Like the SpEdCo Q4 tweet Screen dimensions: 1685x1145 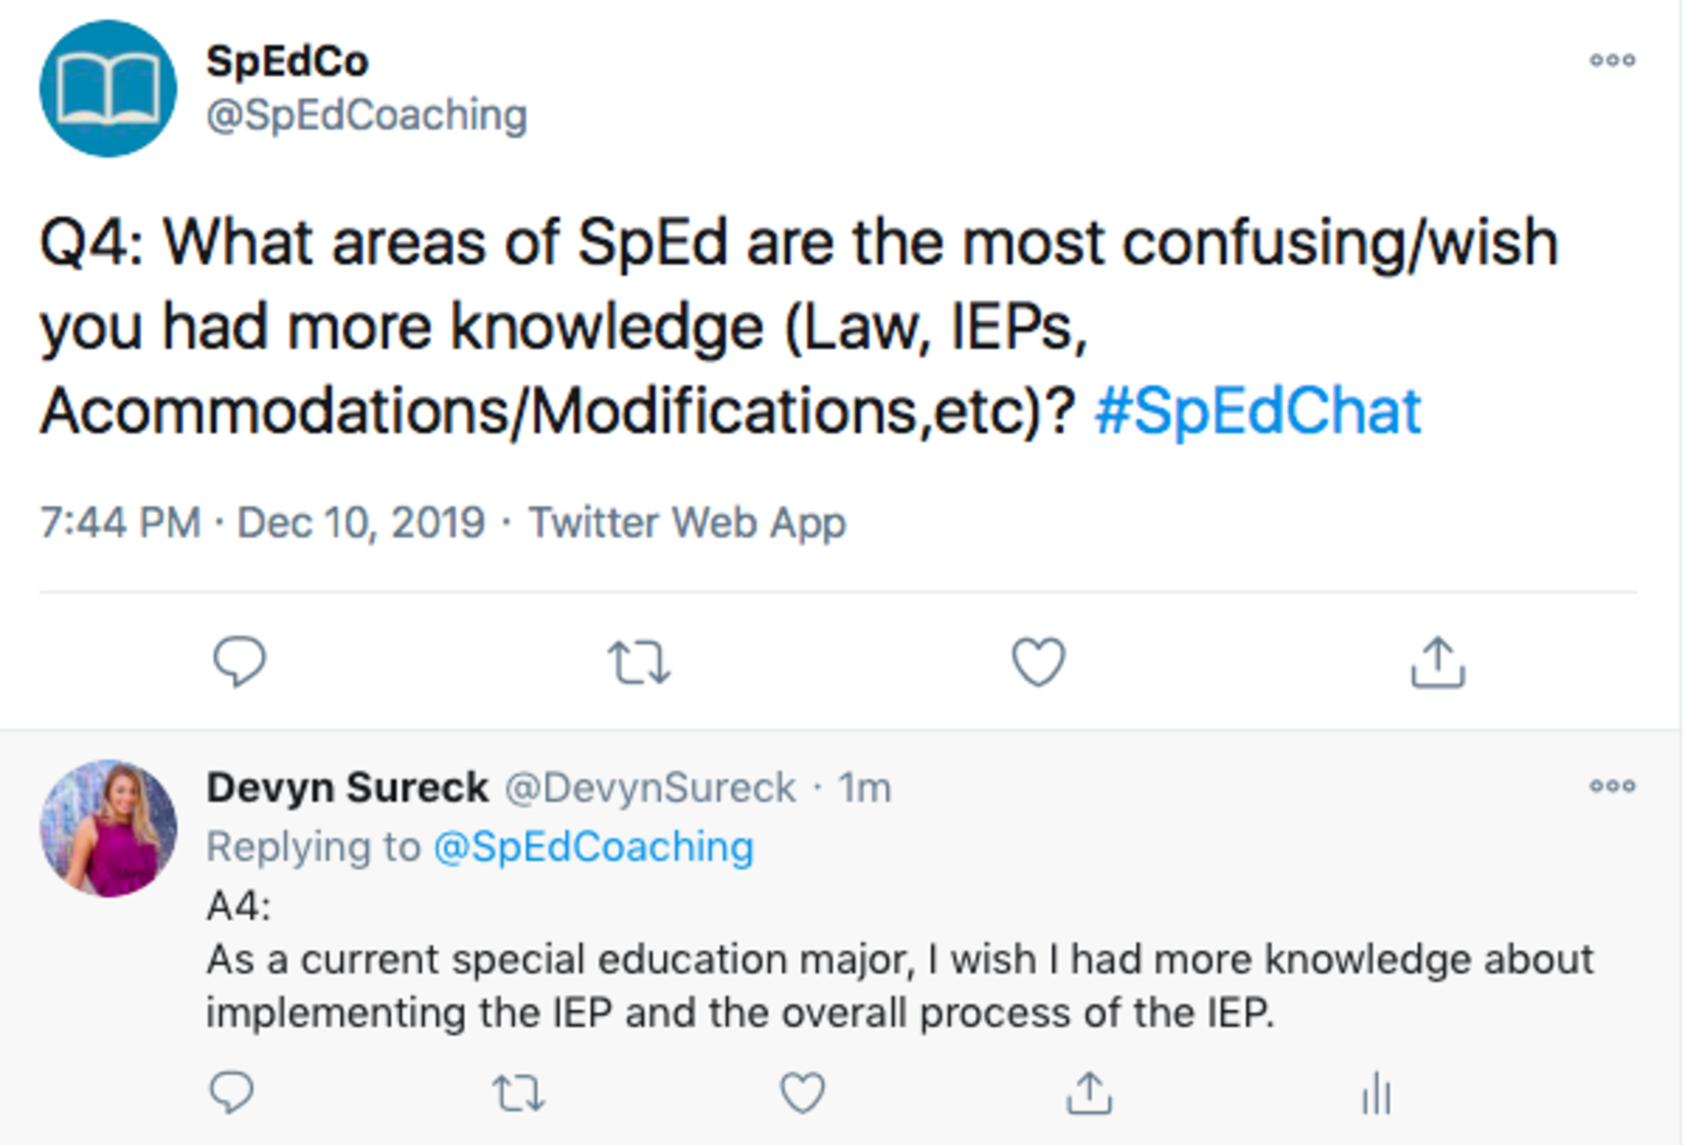pos(1038,662)
